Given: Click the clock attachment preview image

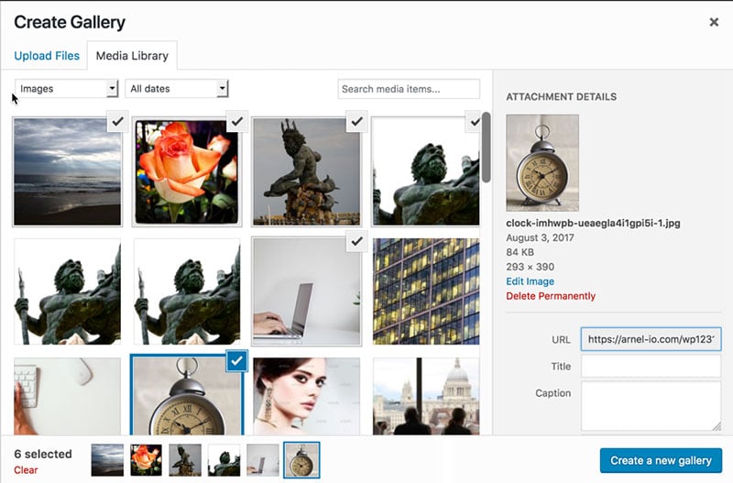Looking at the screenshot, I should (x=542, y=163).
